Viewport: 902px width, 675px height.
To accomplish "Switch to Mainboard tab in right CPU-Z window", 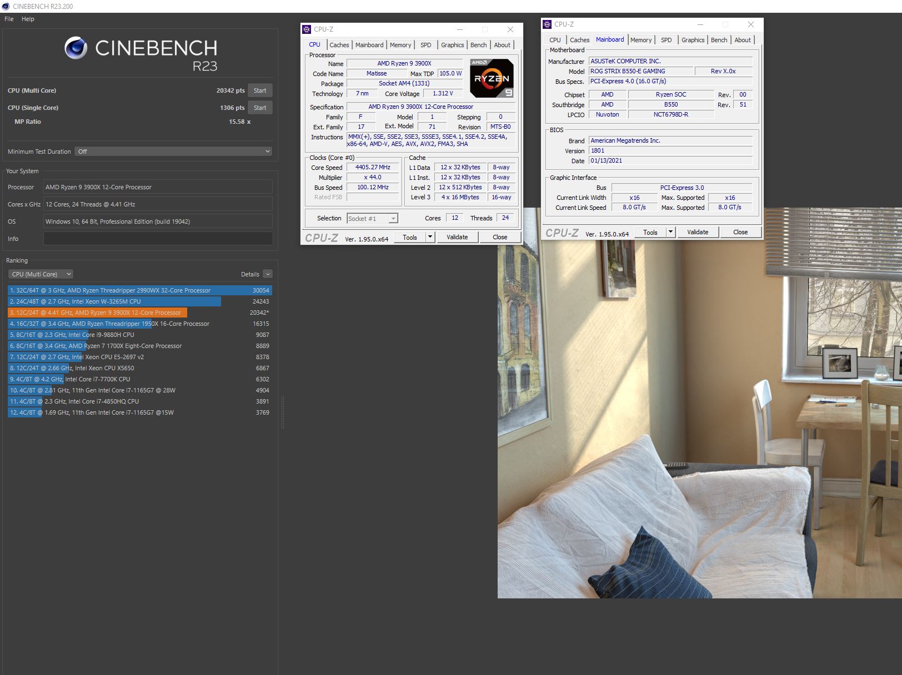I will [x=610, y=39].
